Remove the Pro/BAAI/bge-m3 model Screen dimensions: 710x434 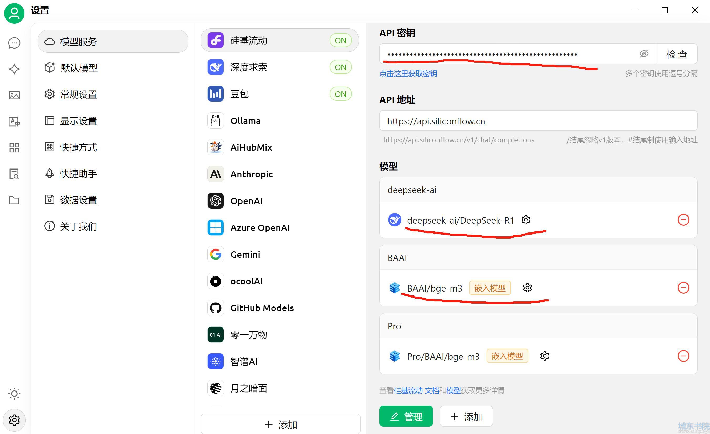pyautogui.click(x=683, y=356)
